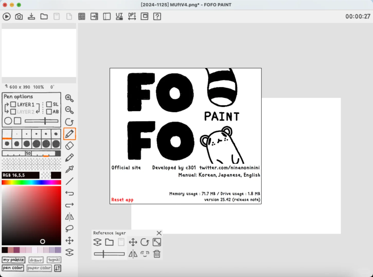Screen dimensions: 373x277
Task: Click the flip canvas icon in side toolbar
Action: [x=69, y=217]
